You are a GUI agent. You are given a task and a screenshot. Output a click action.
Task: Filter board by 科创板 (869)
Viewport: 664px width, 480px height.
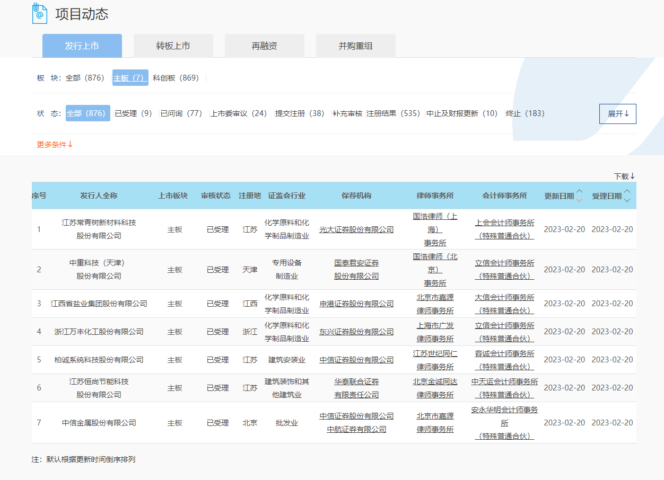[176, 78]
